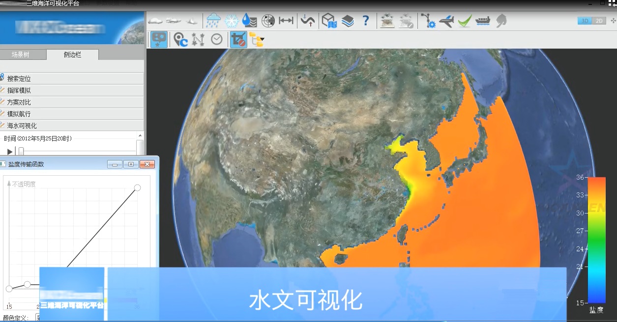Click the second opacity curve control point
The height and width of the screenshot is (322, 617).
coord(28,284)
